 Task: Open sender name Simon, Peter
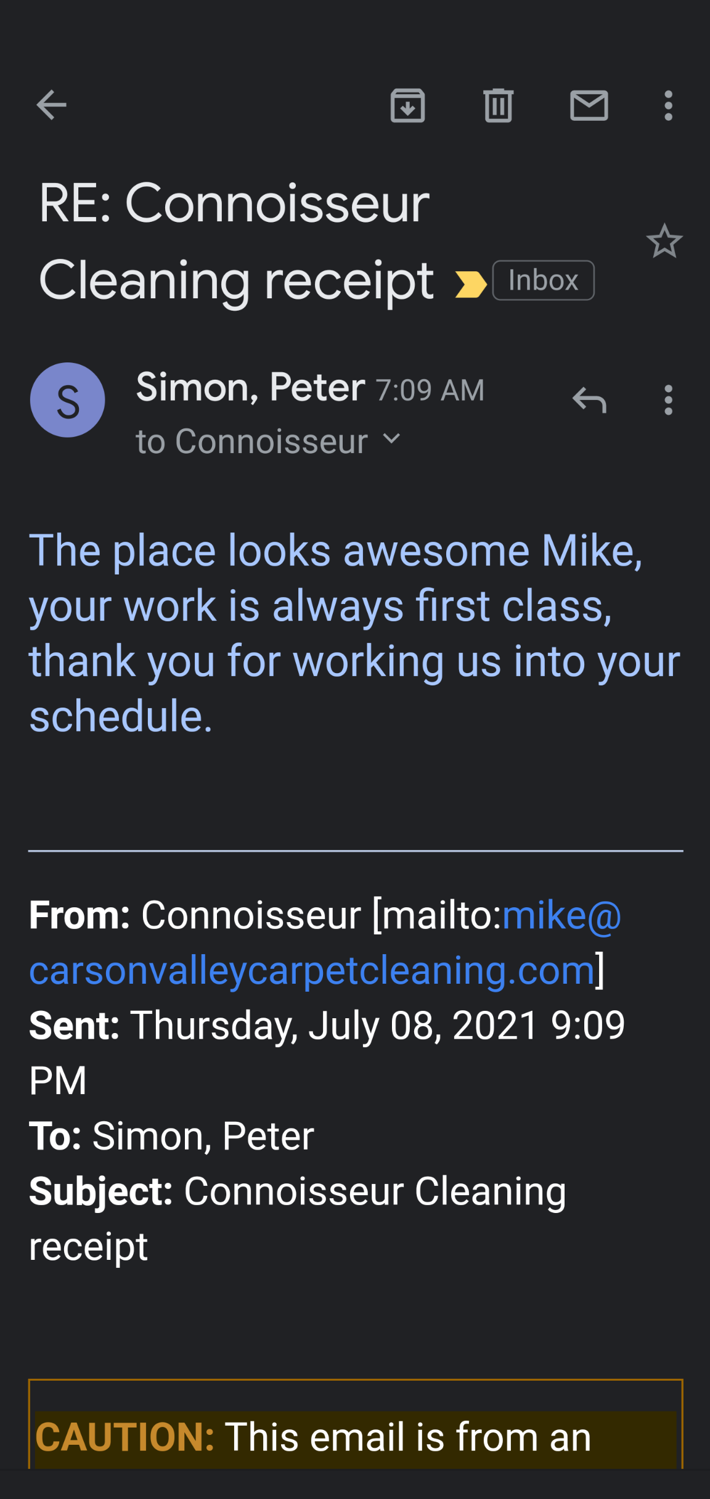248,387
